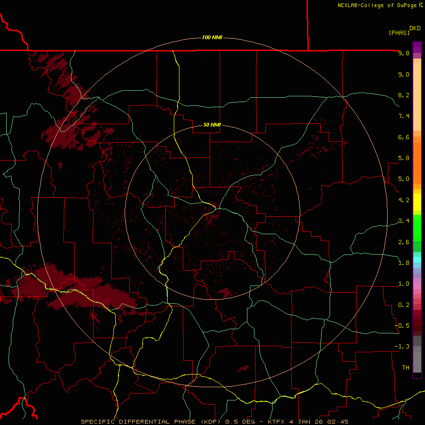The height and width of the screenshot is (425, 425).
Task: Click the 8.2 scale value
Action: point(404,95)
